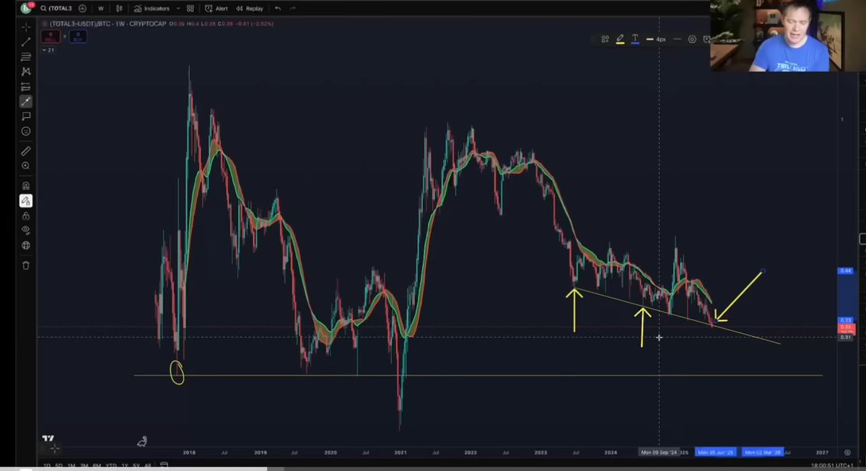Click the 0.44 price label

coord(845,270)
